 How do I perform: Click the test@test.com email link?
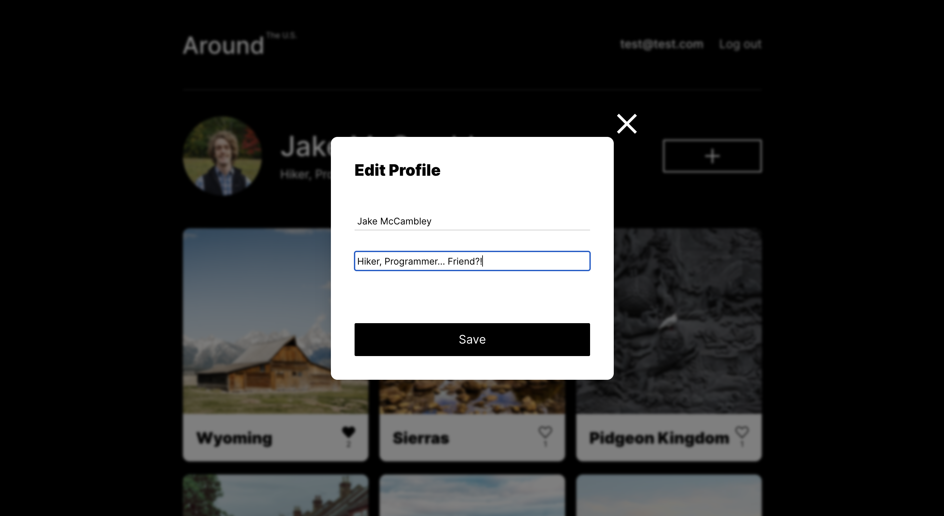click(x=661, y=44)
